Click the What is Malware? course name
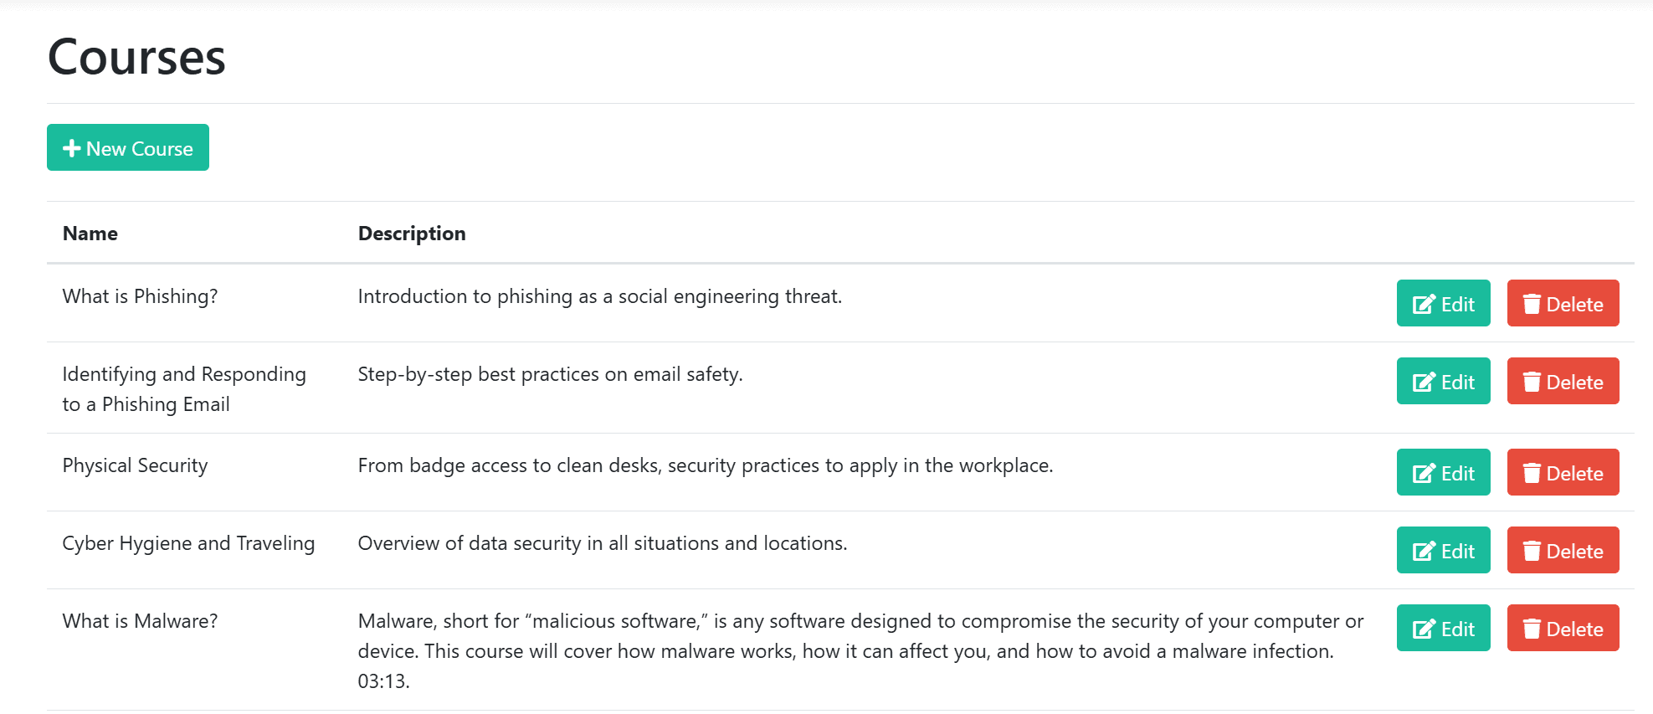Viewport: 1653px width, 714px height. click(x=140, y=621)
